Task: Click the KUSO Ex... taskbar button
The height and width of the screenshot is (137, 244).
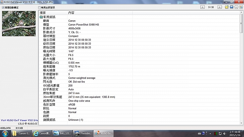Action: pos(103,133)
